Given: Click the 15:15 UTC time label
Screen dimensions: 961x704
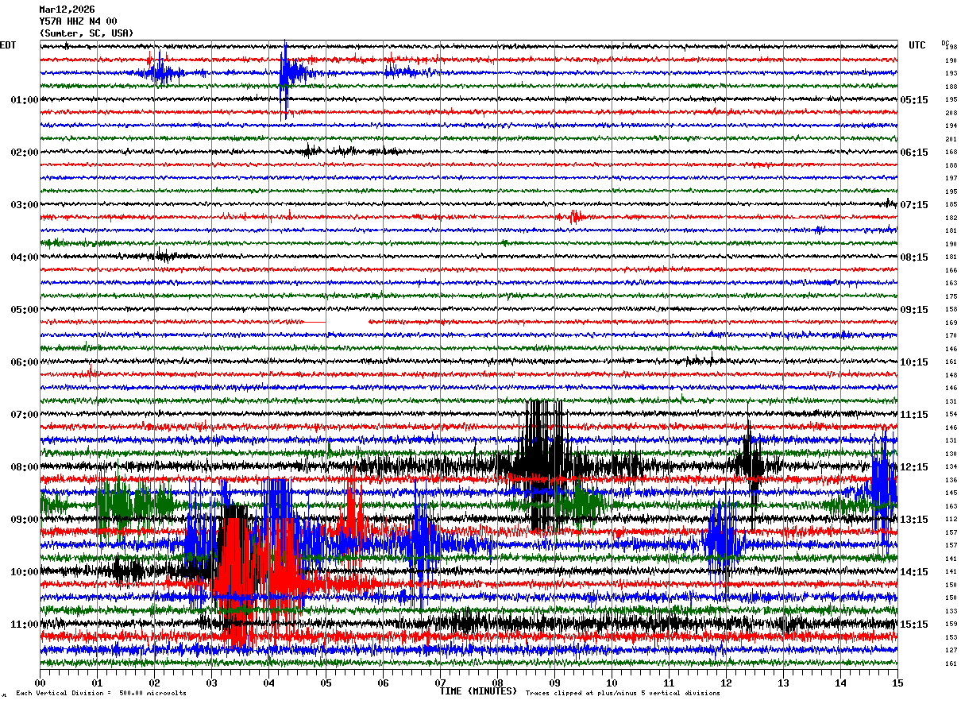Looking at the screenshot, I should coord(914,625).
